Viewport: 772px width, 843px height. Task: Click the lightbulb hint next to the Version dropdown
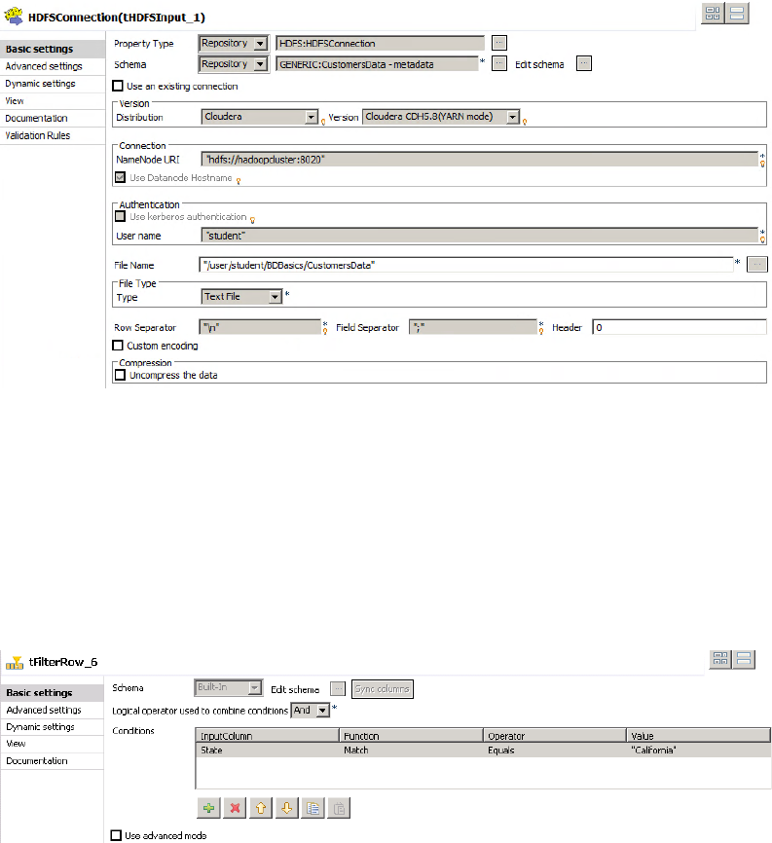click(x=525, y=122)
